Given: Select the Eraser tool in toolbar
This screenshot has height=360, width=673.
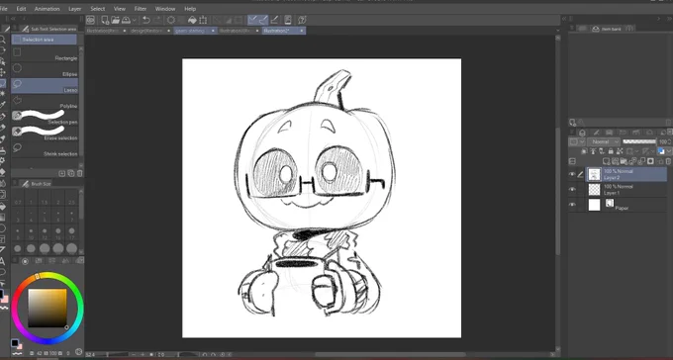Looking at the screenshot, I should (3, 172).
